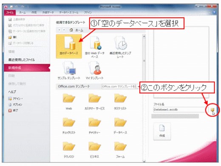Open 最近使用したファイル recent files
The height and width of the screenshot is (166, 221).
[x=21, y=60]
